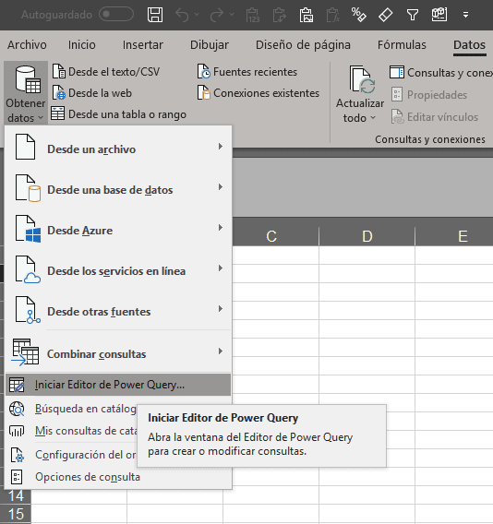Screen dimensions: 493x524
Task: Click the filter funnel icon in the quick access toolbar
Action: (412, 15)
